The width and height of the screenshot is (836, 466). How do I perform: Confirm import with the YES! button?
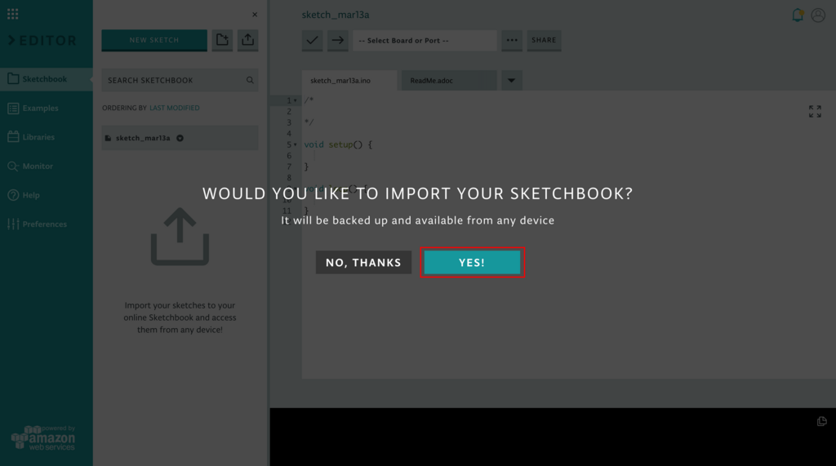(472, 262)
